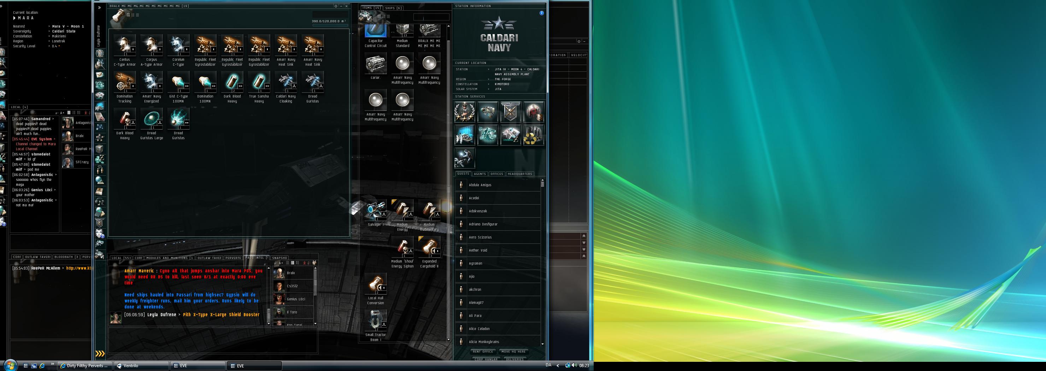
Task: Switch container to detailed list view
Action: point(133,15)
